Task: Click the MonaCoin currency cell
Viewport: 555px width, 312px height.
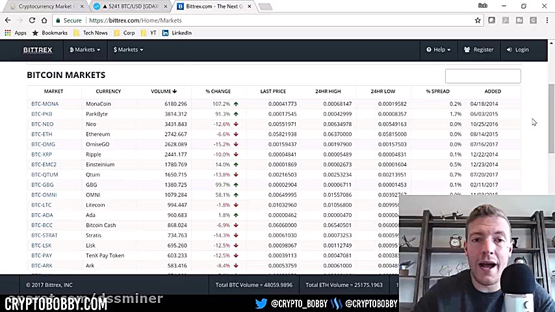Action: coord(98,104)
